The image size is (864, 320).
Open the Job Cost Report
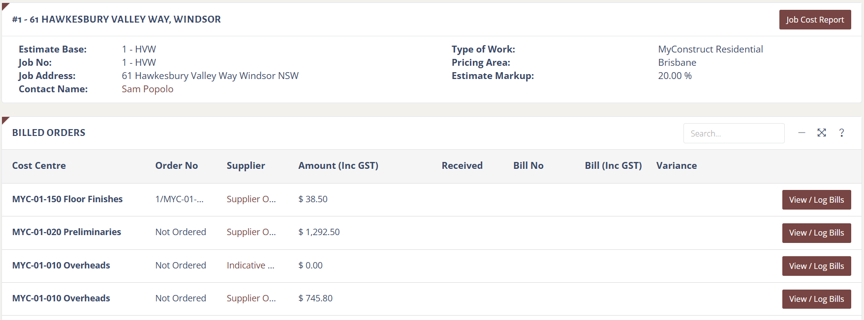click(815, 20)
